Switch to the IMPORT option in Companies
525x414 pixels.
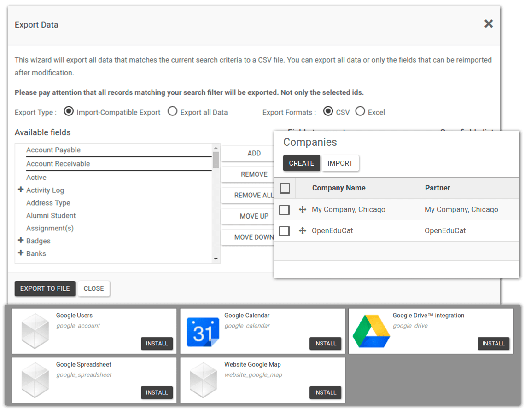coord(340,163)
